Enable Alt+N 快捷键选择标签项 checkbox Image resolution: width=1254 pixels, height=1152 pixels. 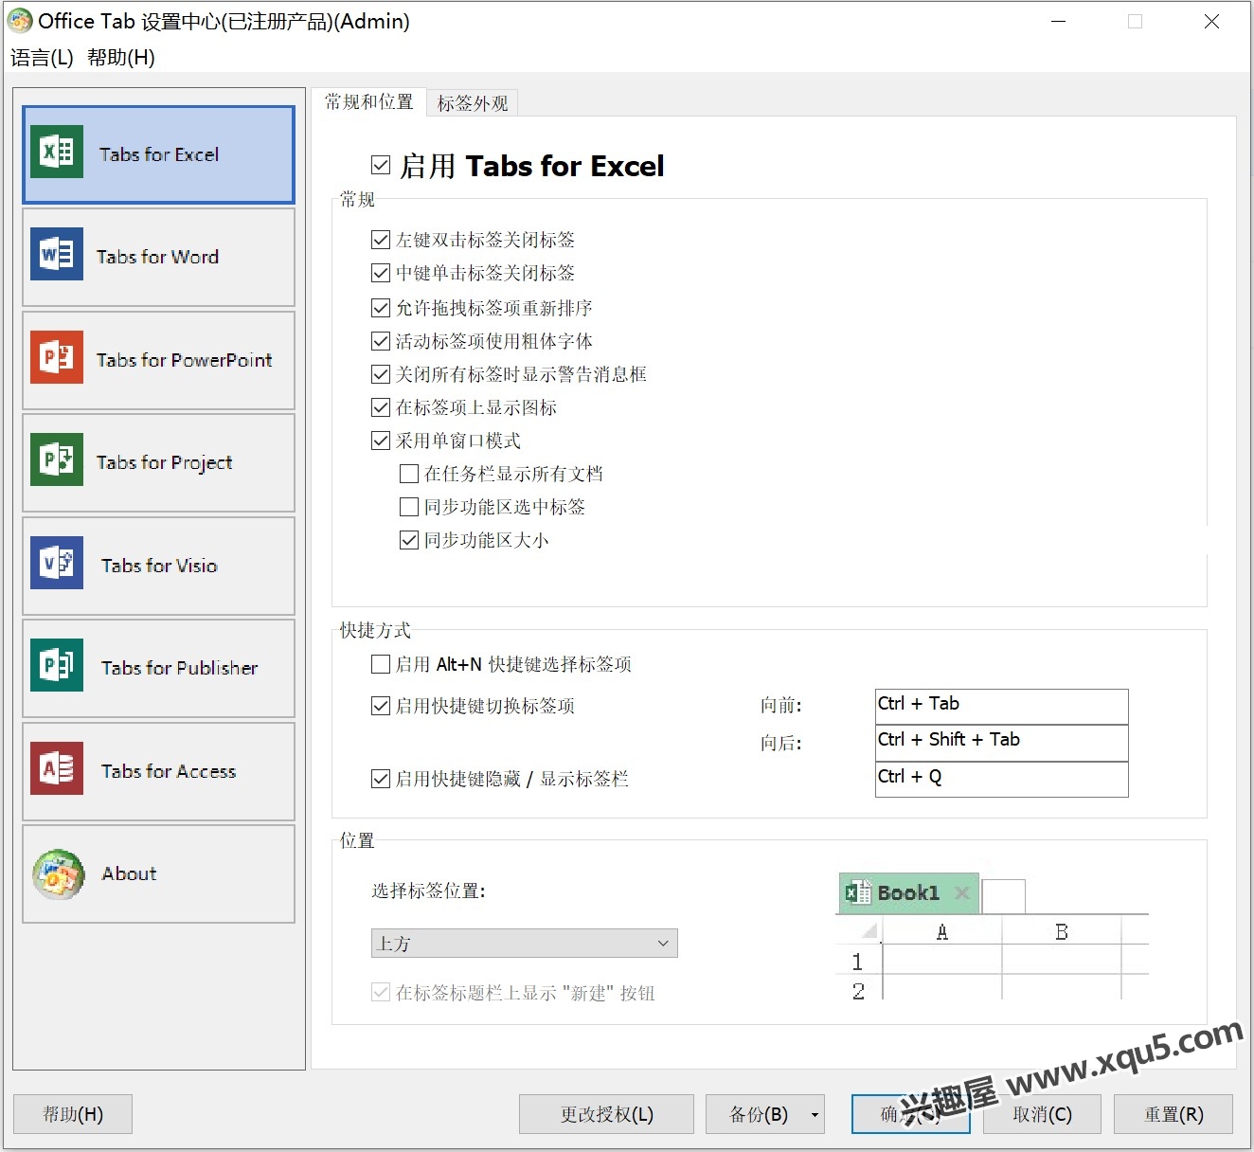click(381, 664)
